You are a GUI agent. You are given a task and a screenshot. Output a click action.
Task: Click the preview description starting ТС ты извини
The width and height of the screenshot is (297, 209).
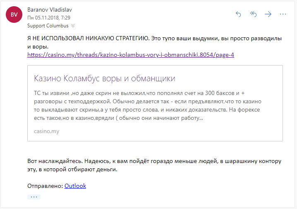(x=148, y=106)
